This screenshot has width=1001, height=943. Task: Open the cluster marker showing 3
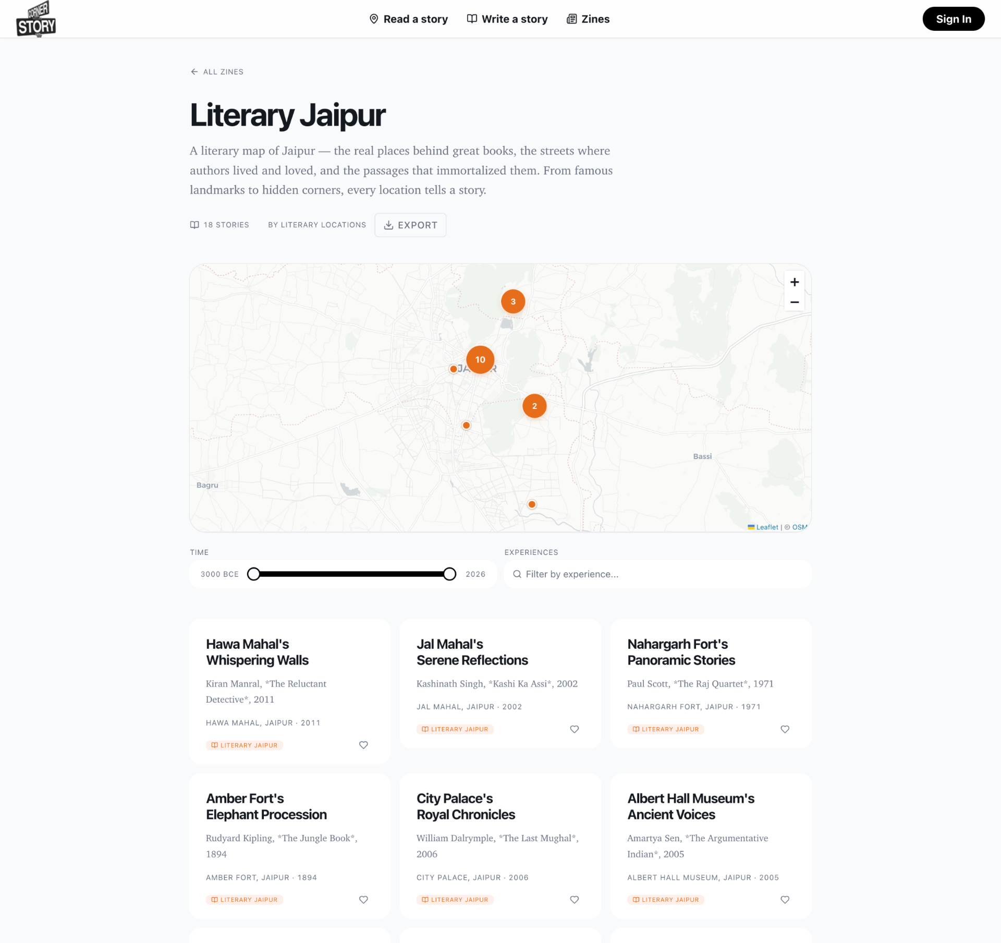[x=513, y=301]
